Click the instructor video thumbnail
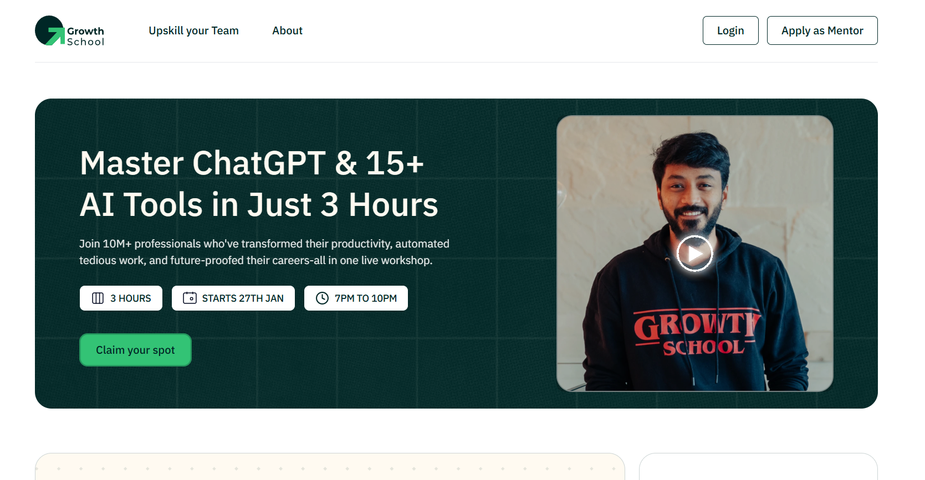Viewport: 925px width, 480px height. click(694, 254)
